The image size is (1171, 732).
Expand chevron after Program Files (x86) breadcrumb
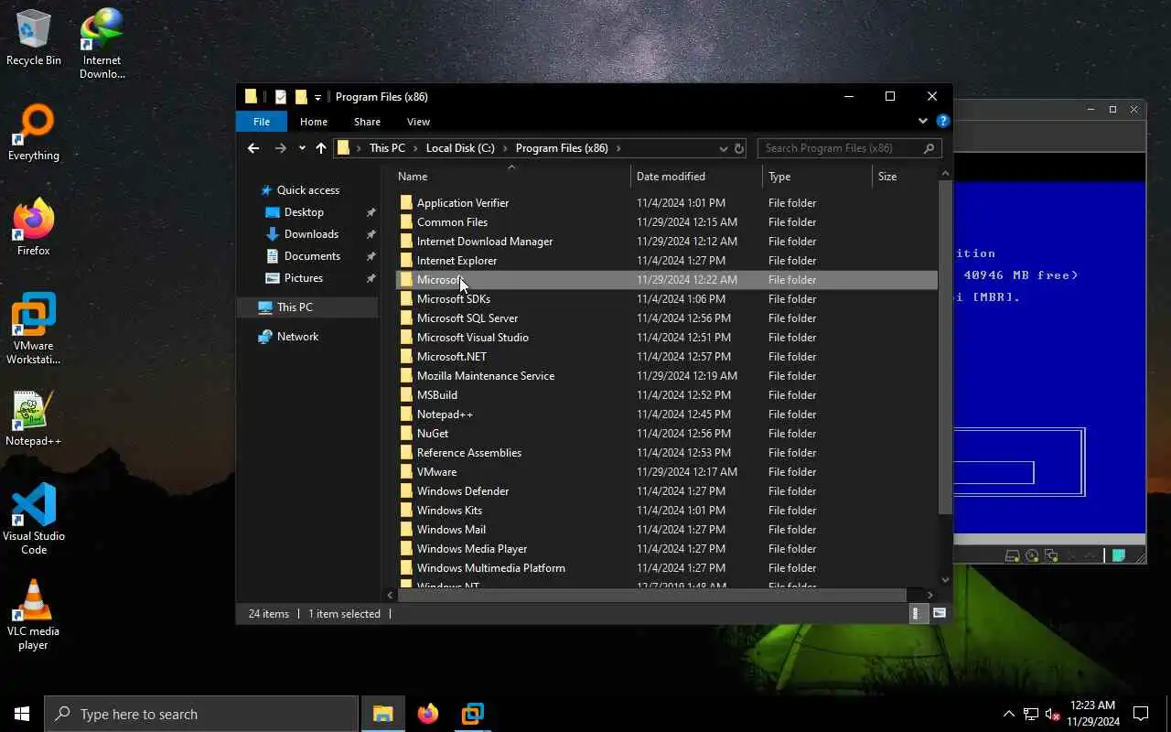point(618,148)
